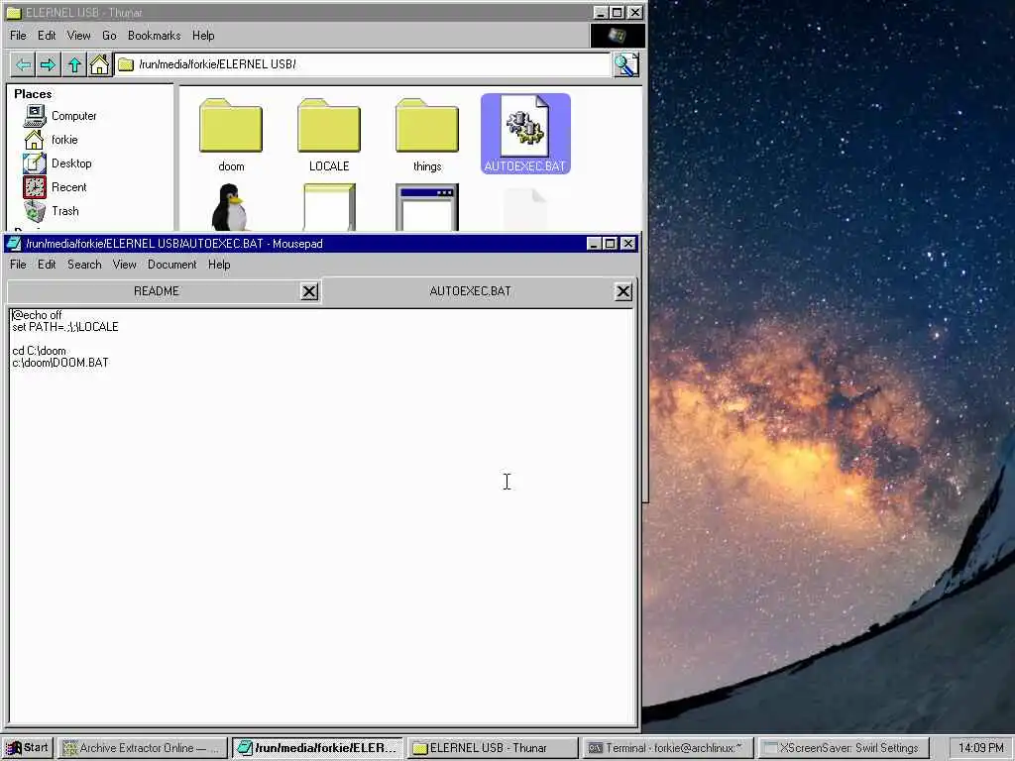The image size is (1015, 761).
Task: Go back in Thunar history
Action: point(24,64)
